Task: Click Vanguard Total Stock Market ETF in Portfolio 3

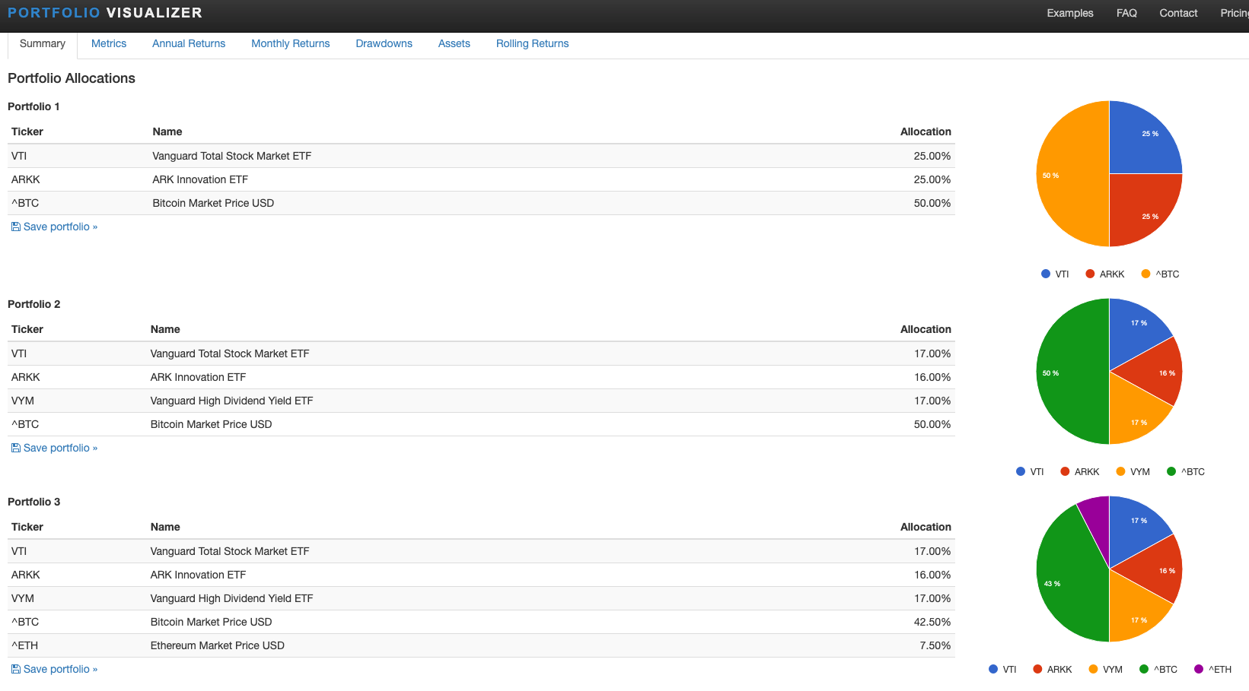Action: coord(230,551)
